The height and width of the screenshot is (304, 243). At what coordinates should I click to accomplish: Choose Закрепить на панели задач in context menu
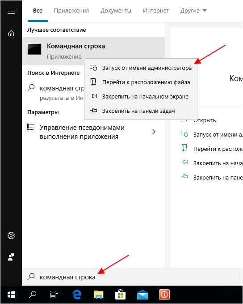click(141, 111)
